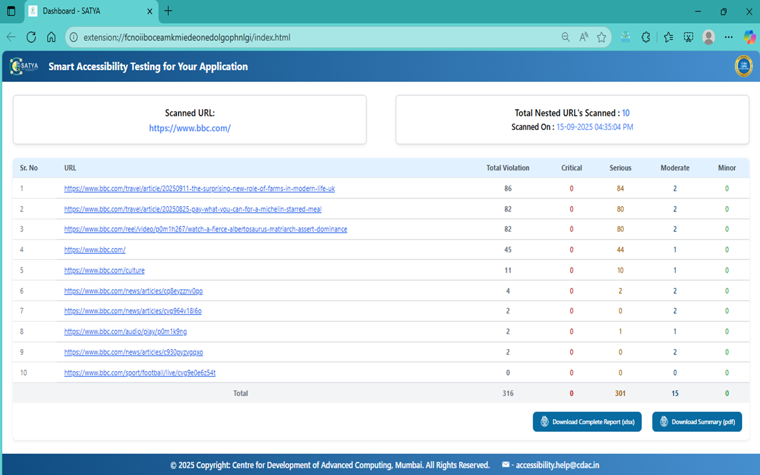Open news article cq8eyzznv0qo link
The width and height of the screenshot is (760, 475).
click(x=134, y=291)
